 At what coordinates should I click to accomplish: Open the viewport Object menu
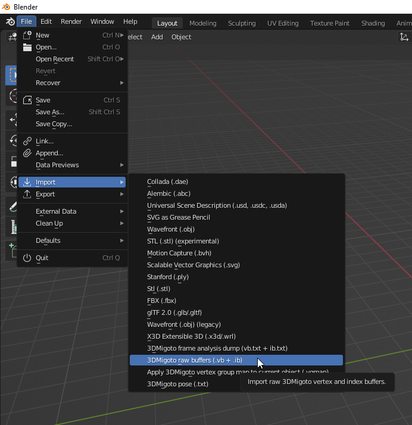pos(181,37)
